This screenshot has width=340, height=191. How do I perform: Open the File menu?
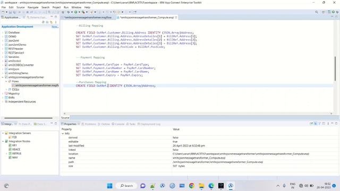(x=4, y=7)
